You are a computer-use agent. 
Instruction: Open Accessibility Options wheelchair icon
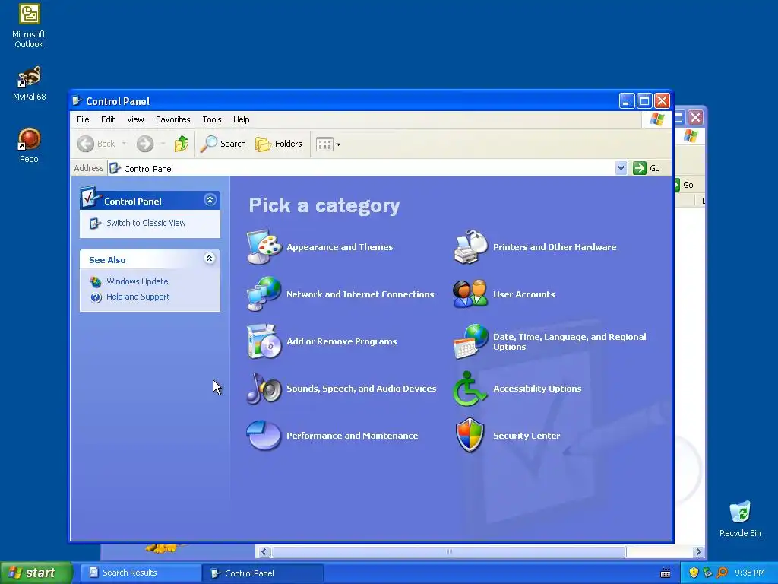point(471,389)
